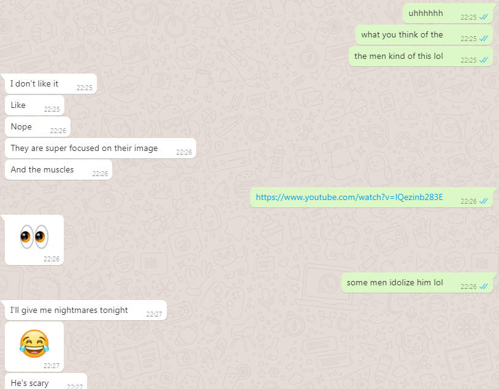Click the 'He's scary' message bubble
499x389 pixels.
pyautogui.click(x=46, y=381)
